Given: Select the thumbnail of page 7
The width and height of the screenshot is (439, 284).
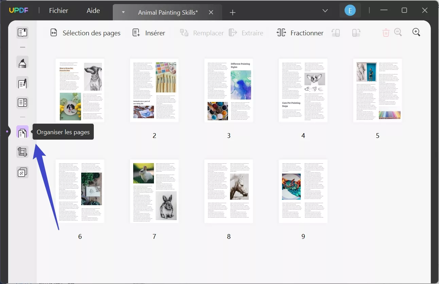Looking at the screenshot, I should (x=154, y=191).
